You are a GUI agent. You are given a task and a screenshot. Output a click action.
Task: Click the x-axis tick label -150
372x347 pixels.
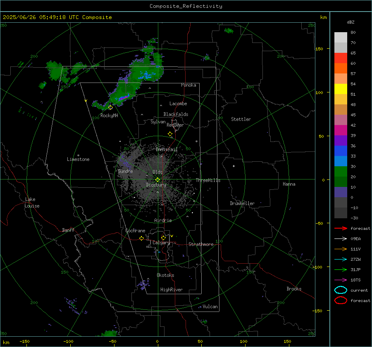pyautogui.click(x=24, y=341)
